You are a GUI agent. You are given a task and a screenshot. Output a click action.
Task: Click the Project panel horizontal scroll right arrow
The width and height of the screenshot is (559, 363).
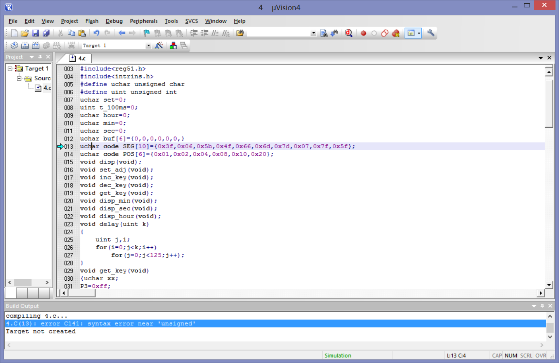click(47, 283)
